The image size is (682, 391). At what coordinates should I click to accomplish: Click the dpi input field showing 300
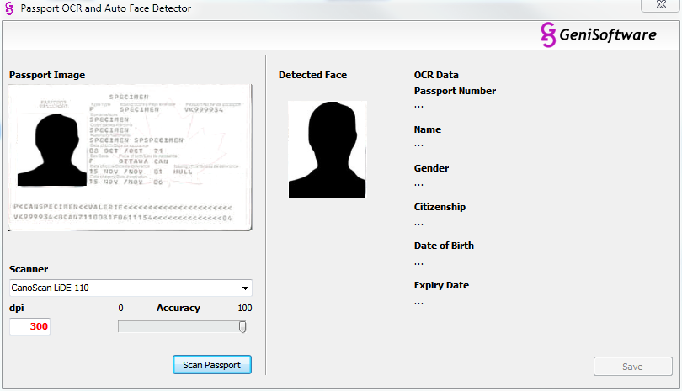click(x=29, y=326)
